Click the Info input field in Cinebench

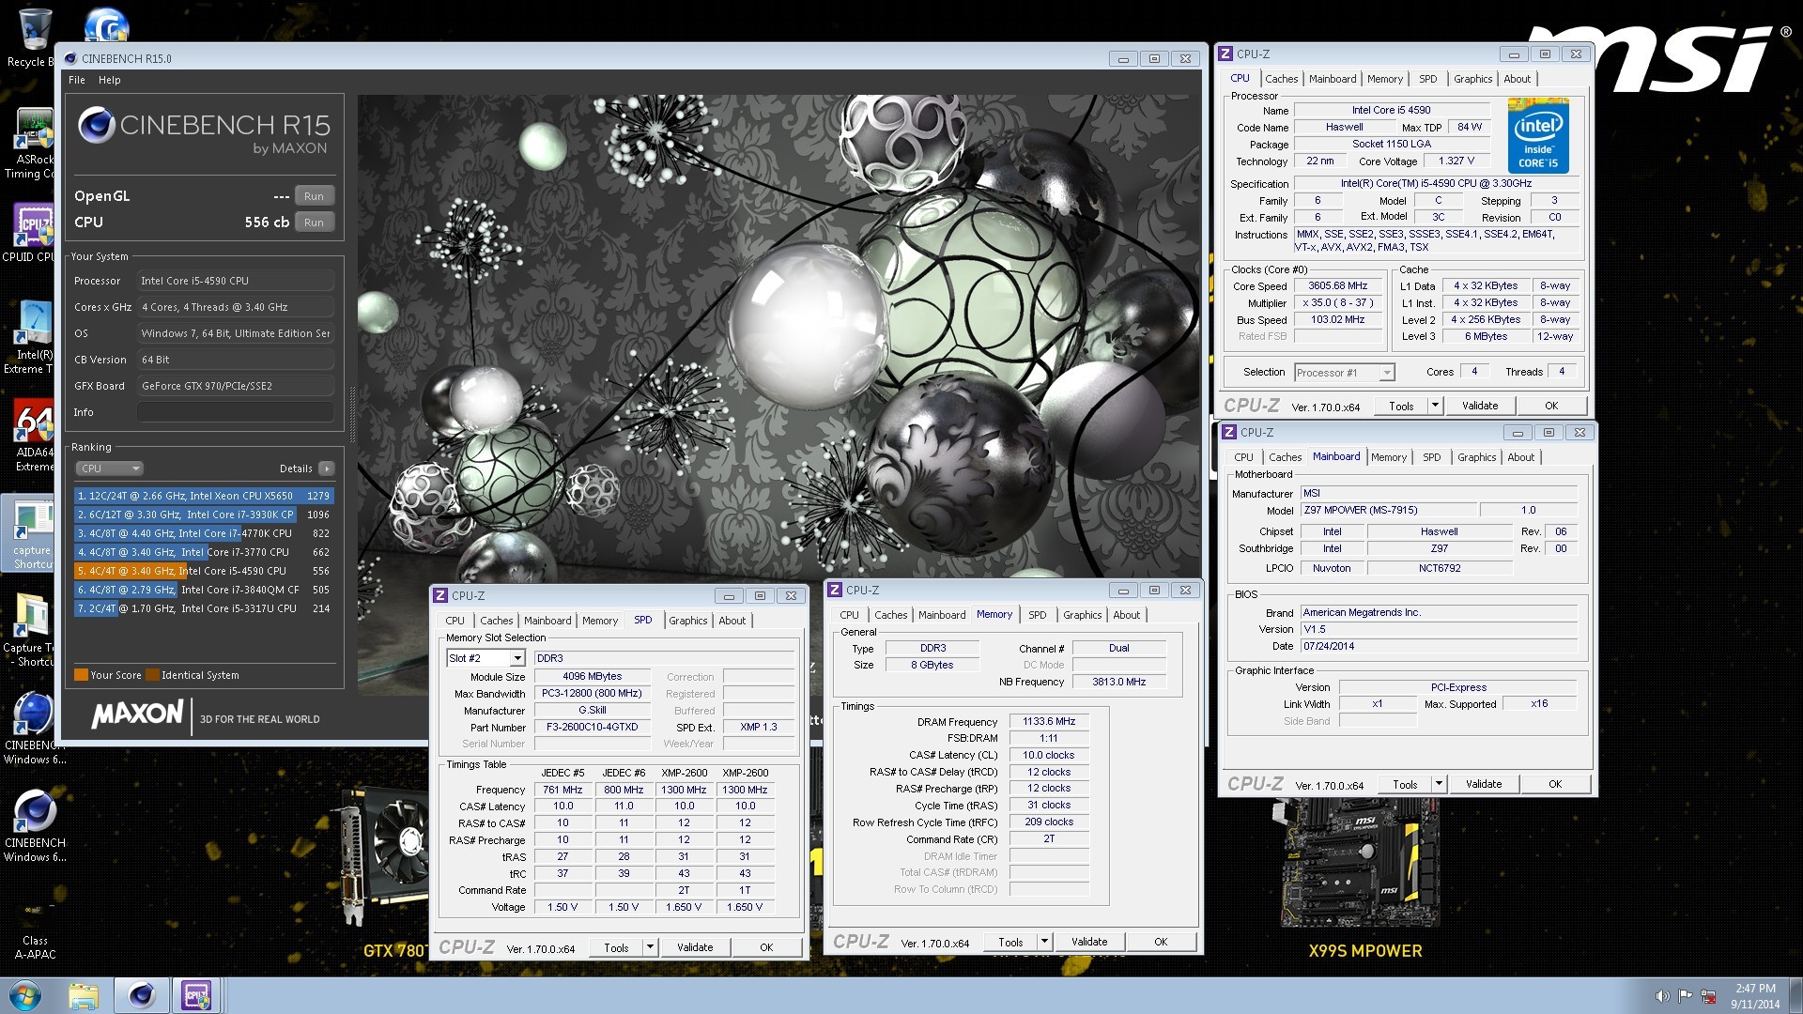236,412
